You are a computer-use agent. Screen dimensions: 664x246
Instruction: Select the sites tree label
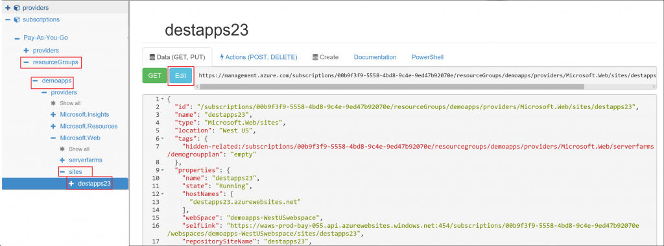point(75,172)
